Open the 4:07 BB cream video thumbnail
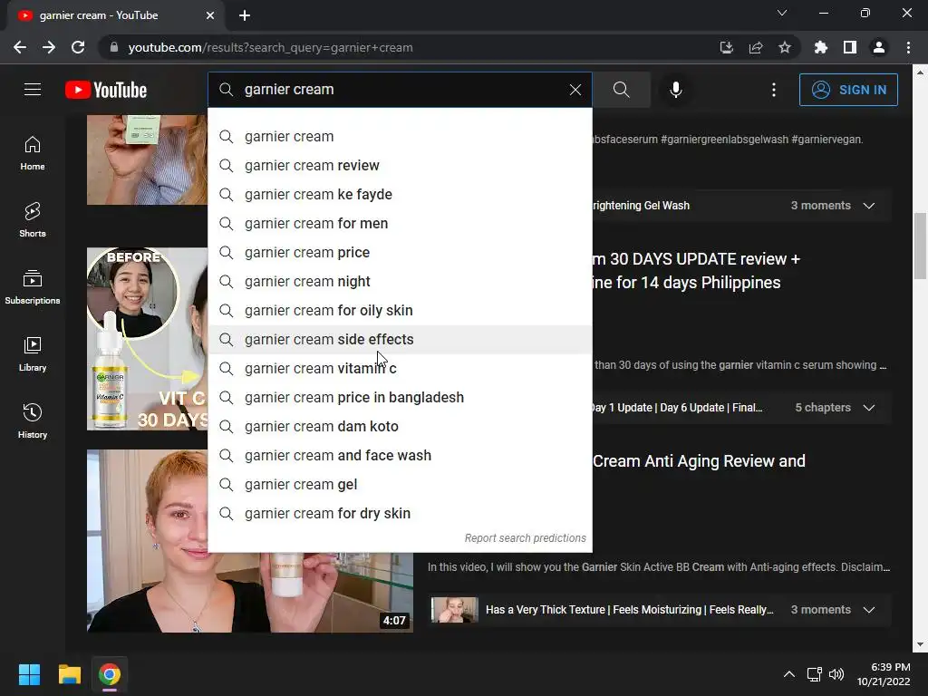 250,593
